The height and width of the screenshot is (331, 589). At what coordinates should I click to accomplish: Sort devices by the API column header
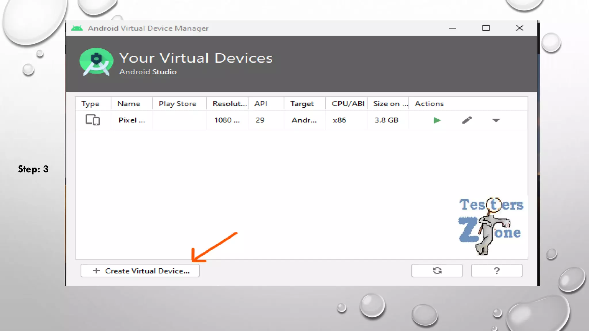tap(261, 104)
